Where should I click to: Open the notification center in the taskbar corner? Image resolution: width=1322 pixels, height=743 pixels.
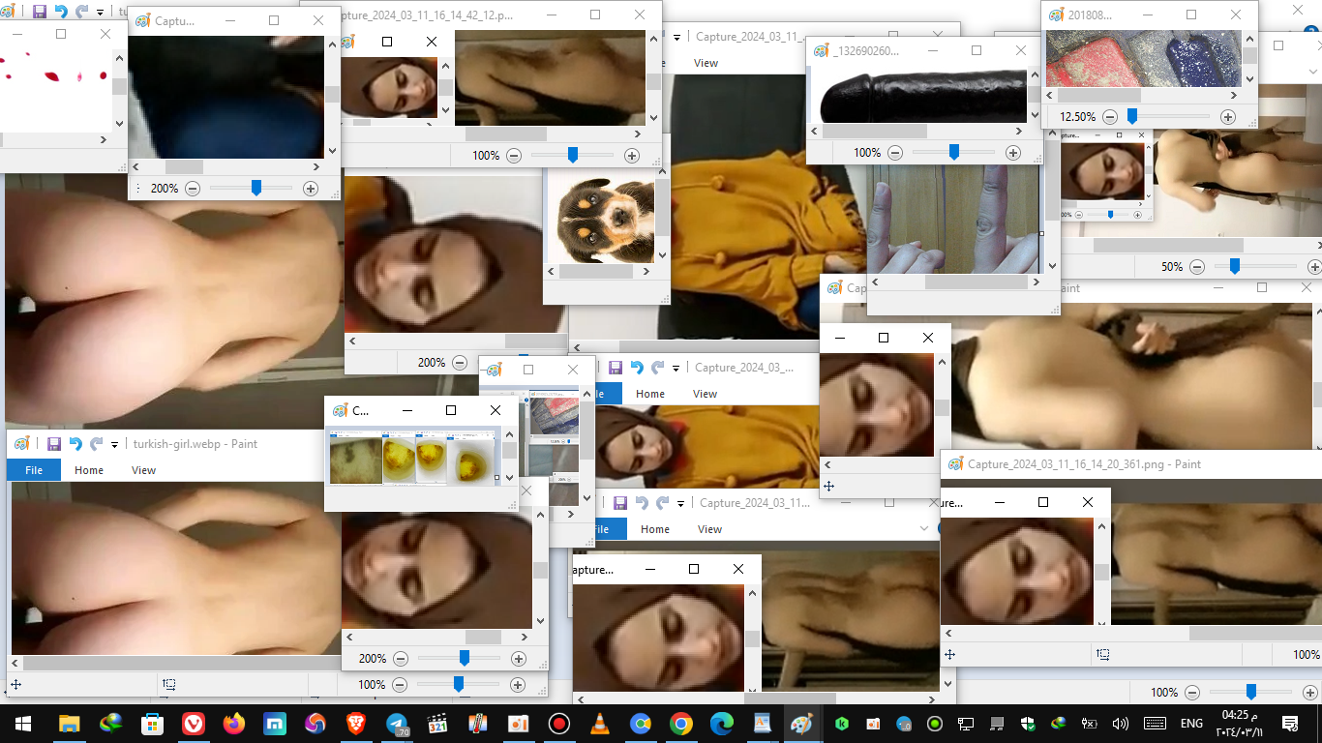coord(1290,724)
